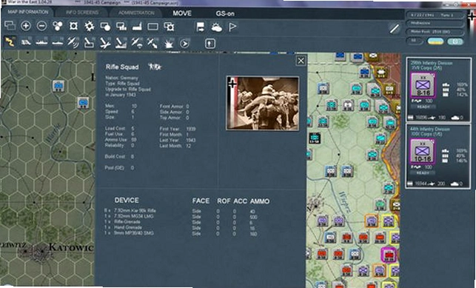
Task: Click the MOVE mode label
Action: (x=182, y=13)
